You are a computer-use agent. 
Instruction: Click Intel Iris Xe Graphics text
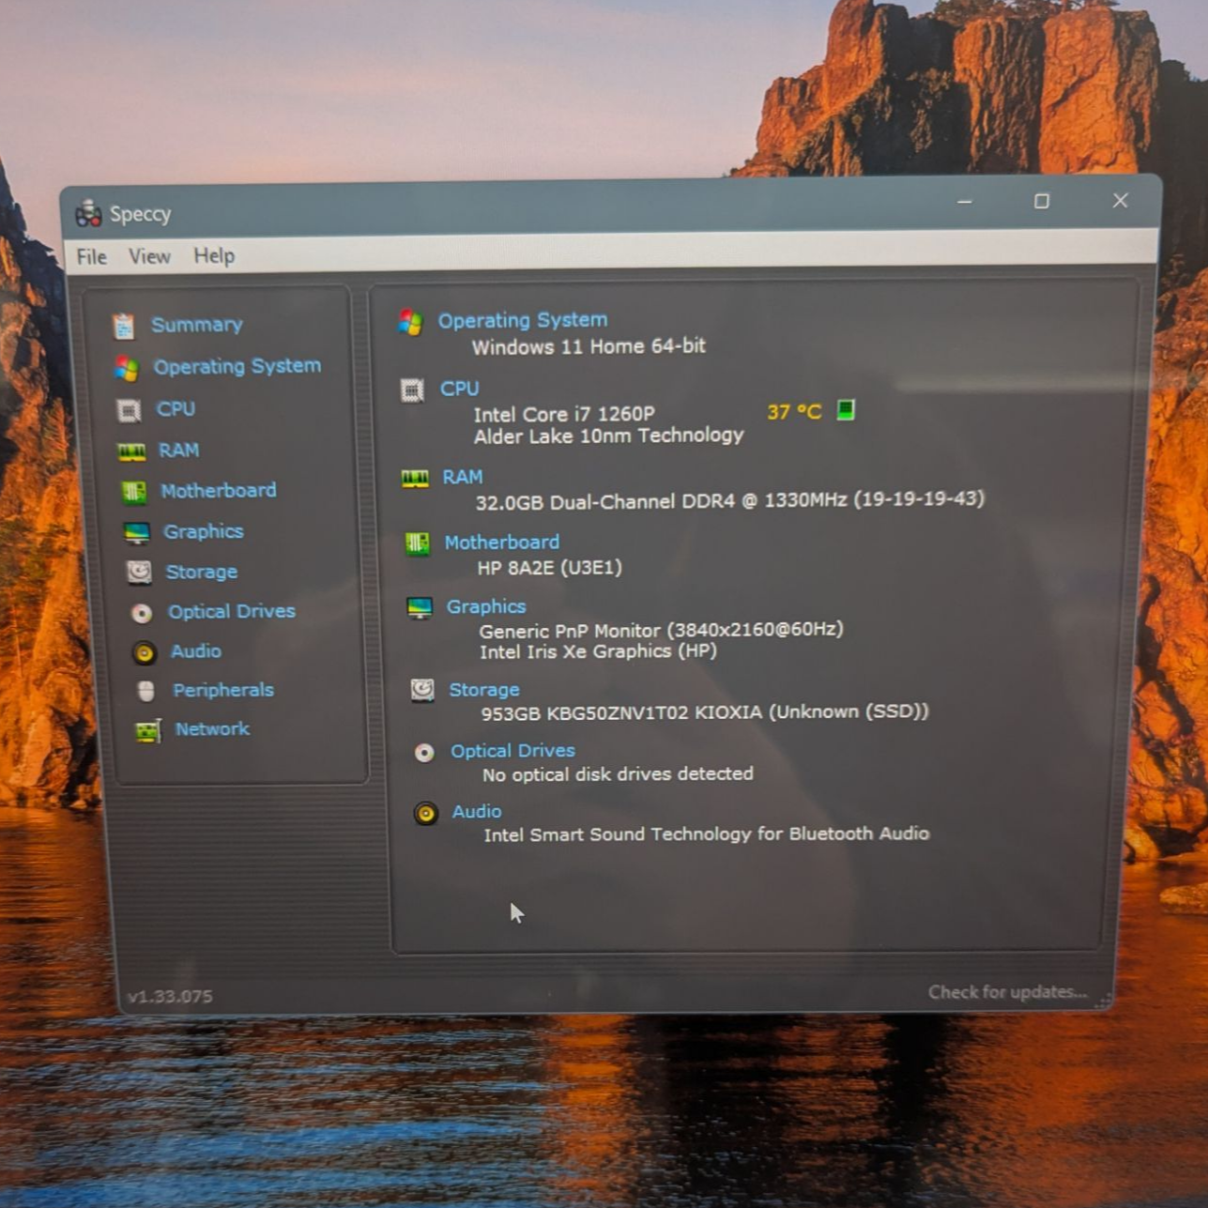click(599, 651)
